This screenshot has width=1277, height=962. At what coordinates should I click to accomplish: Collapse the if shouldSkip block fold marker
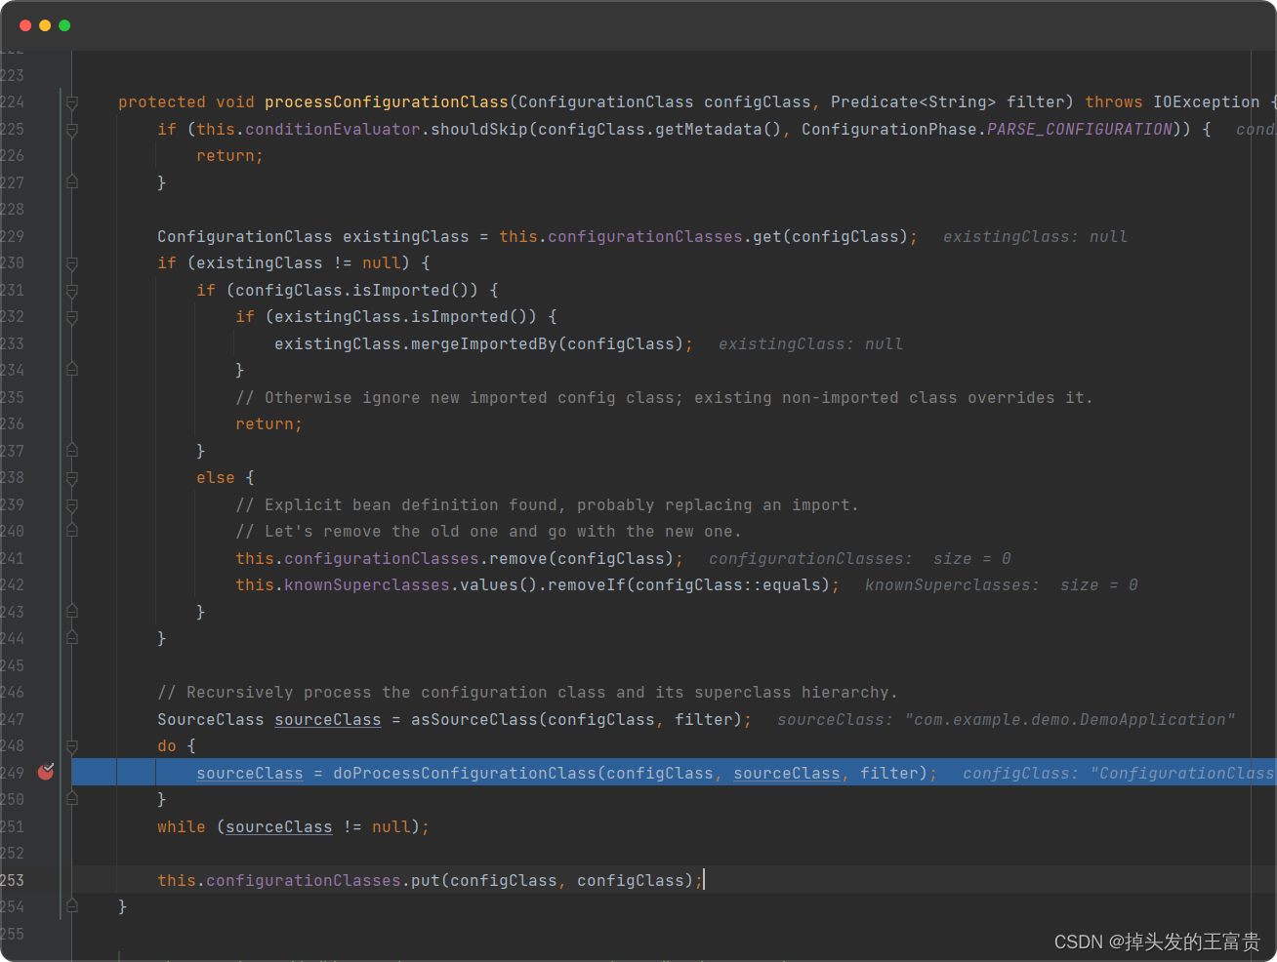[x=72, y=130]
